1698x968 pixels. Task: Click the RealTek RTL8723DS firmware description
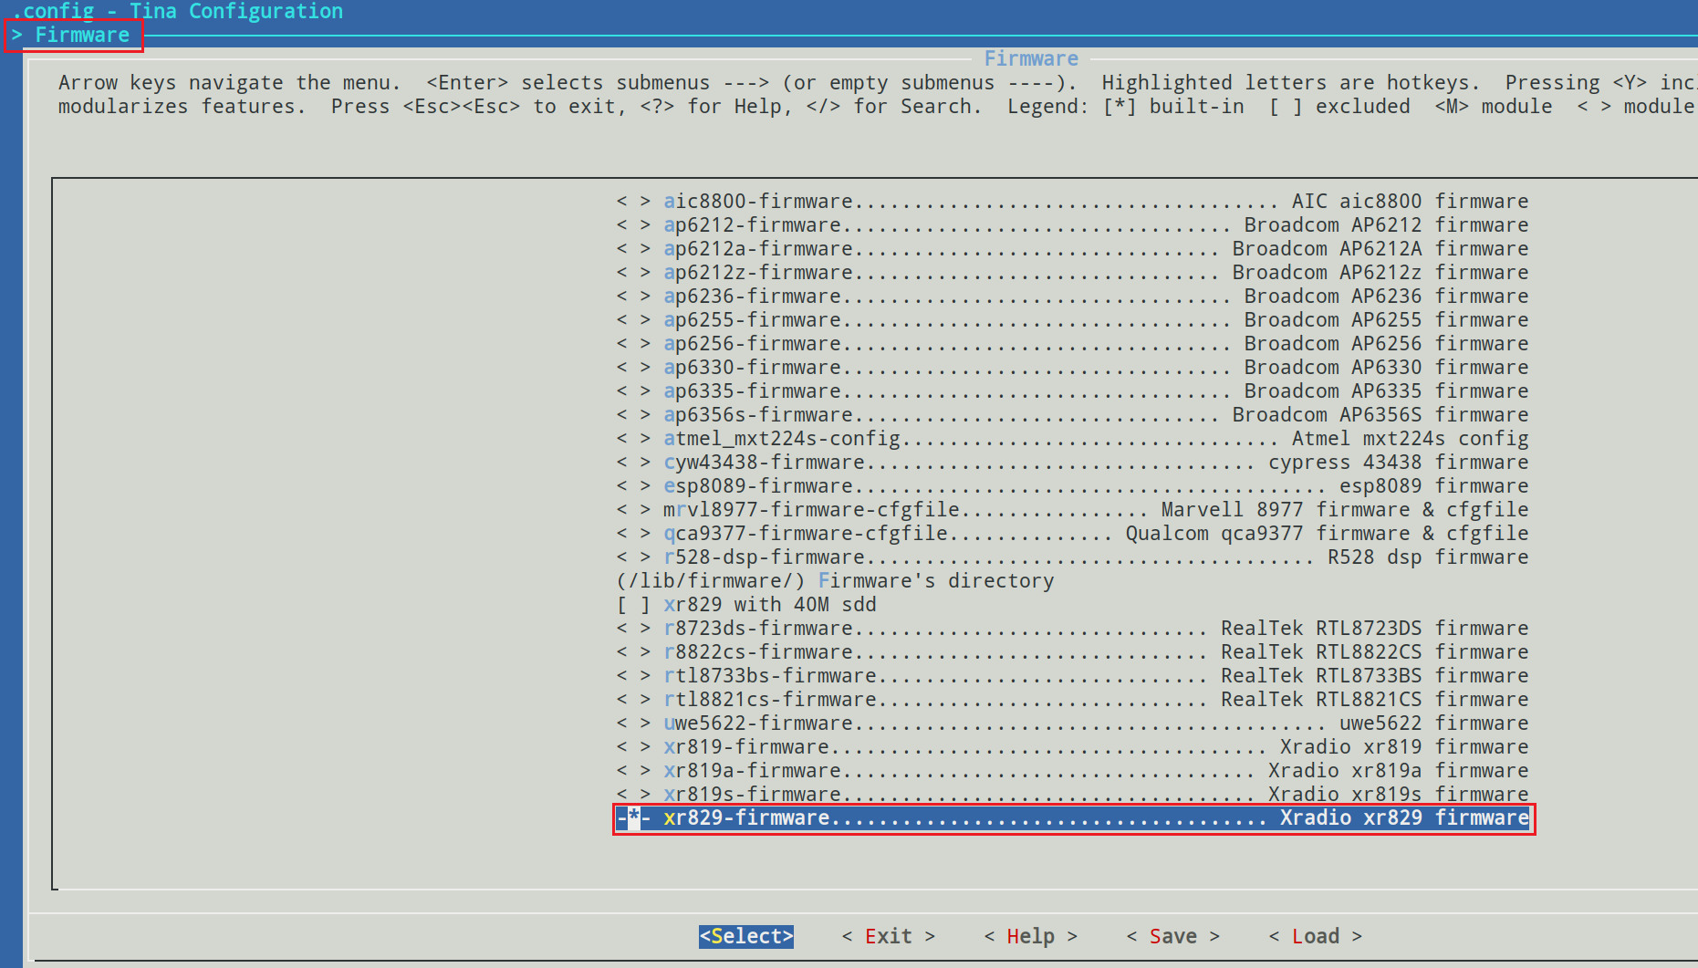(1375, 629)
